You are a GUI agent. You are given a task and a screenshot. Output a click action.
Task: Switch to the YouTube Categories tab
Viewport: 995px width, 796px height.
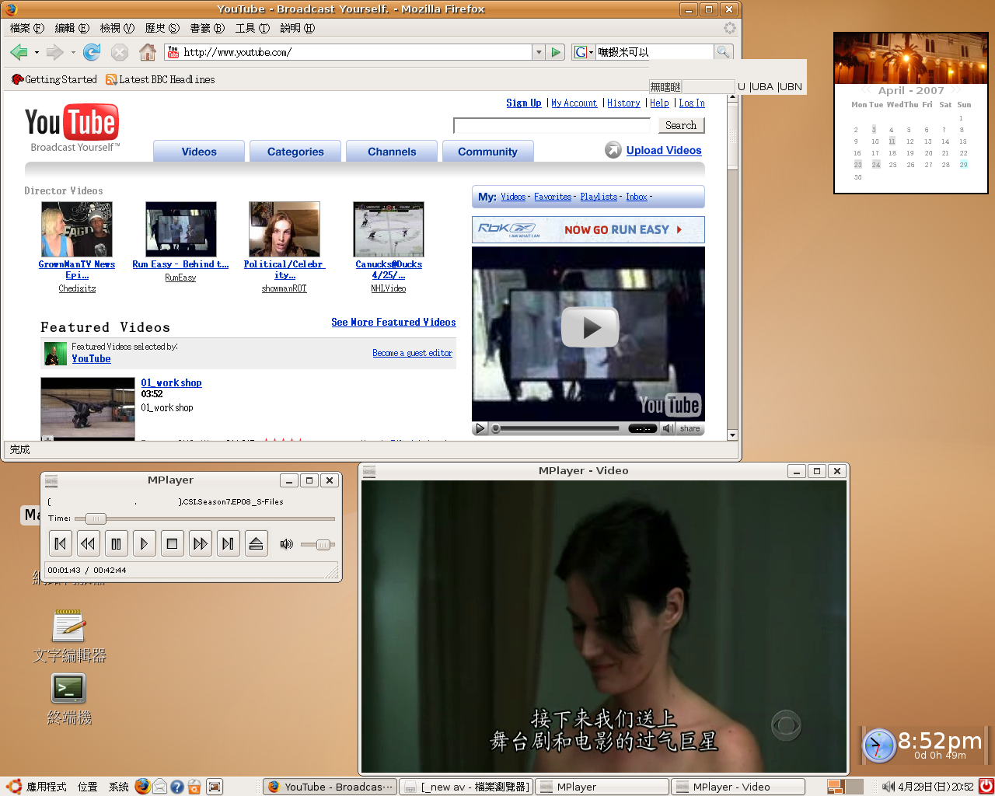click(x=295, y=152)
